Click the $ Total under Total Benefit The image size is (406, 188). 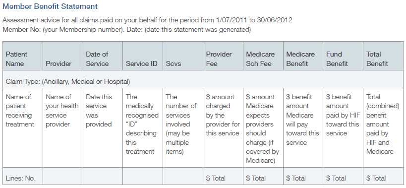(384, 176)
